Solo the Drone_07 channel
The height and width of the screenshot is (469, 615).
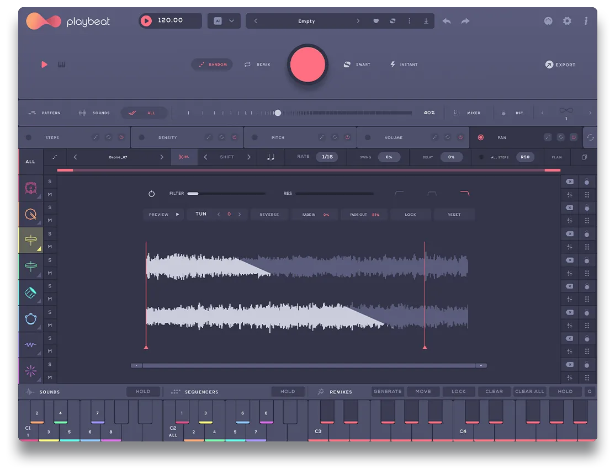[50, 233]
